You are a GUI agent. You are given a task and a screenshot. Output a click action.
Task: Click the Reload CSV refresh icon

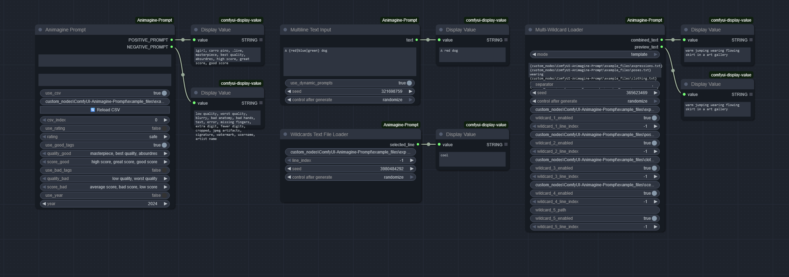pyautogui.click(x=93, y=110)
